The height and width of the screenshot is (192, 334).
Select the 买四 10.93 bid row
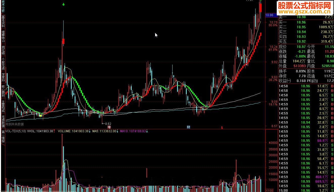pyautogui.click(x=306, y=37)
